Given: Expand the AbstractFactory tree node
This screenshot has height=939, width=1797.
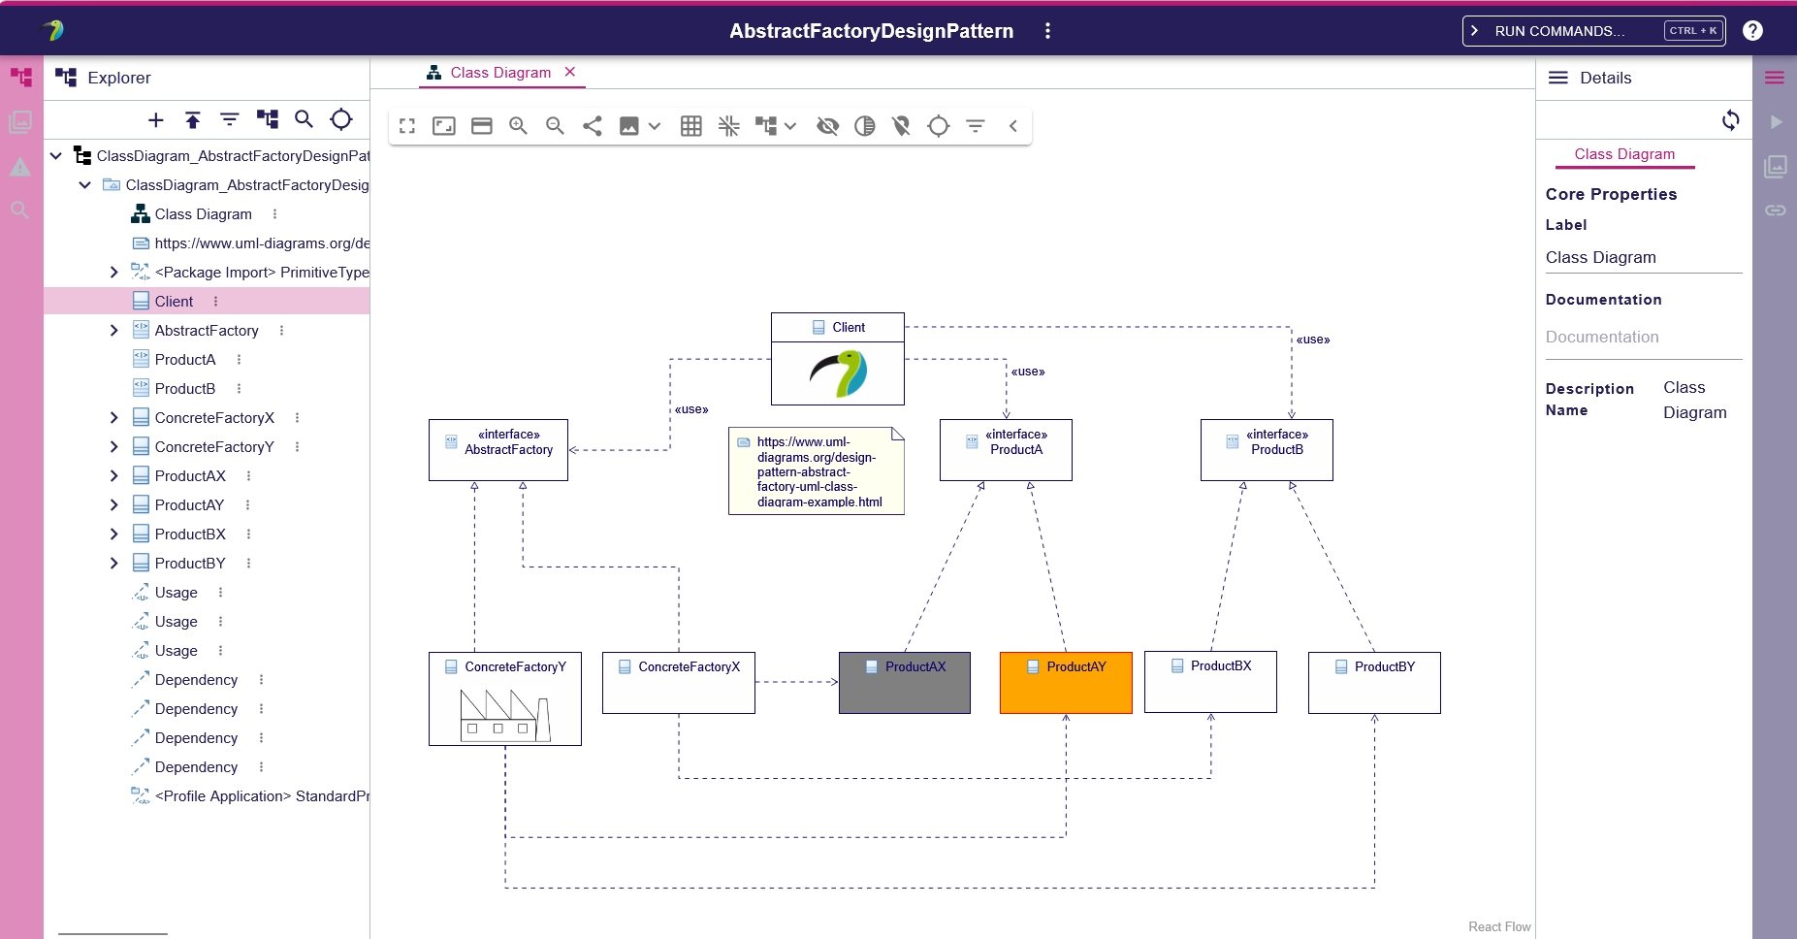Looking at the screenshot, I should [113, 331].
